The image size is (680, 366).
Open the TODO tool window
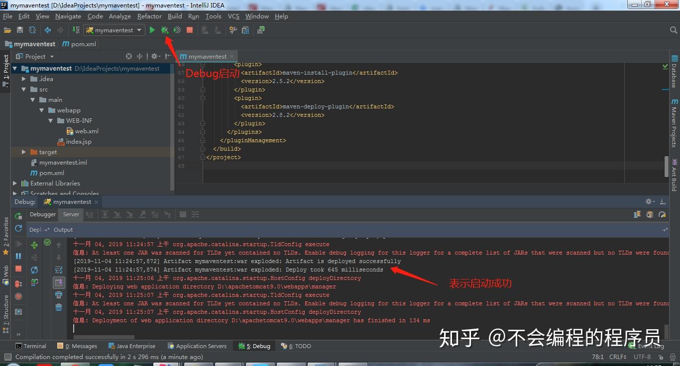(296, 346)
